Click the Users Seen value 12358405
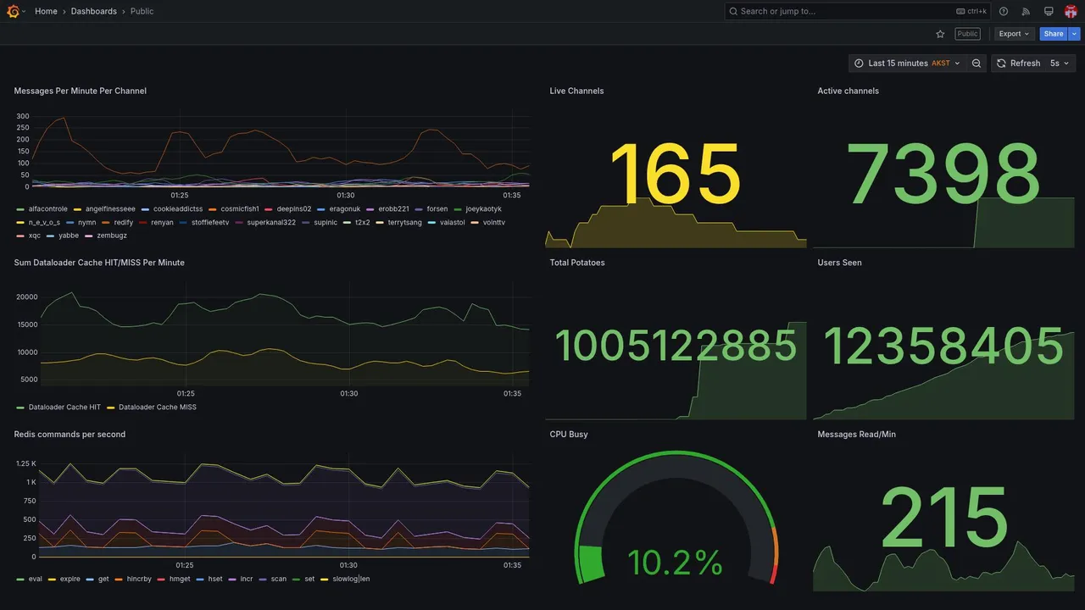Image resolution: width=1085 pixels, height=610 pixels. pos(943,347)
